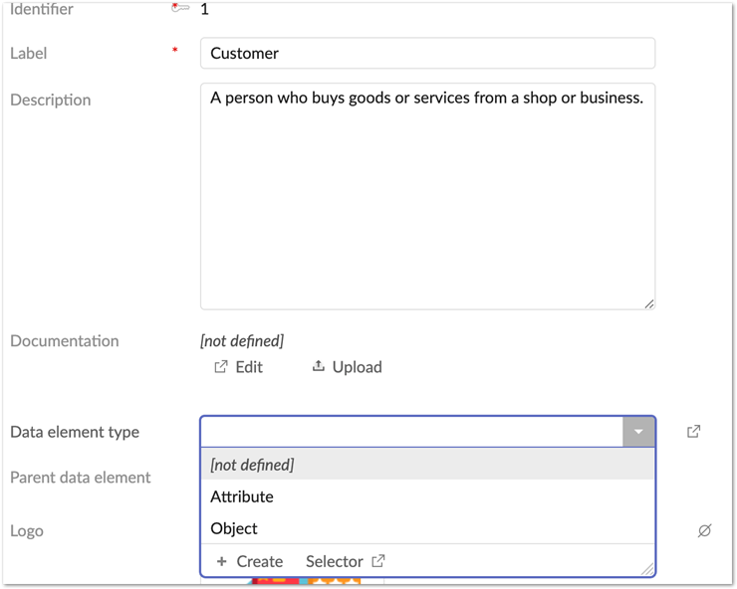The height and width of the screenshot is (589, 737).
Task: Click the Edit documentation icon
Action: coord(221,367)
